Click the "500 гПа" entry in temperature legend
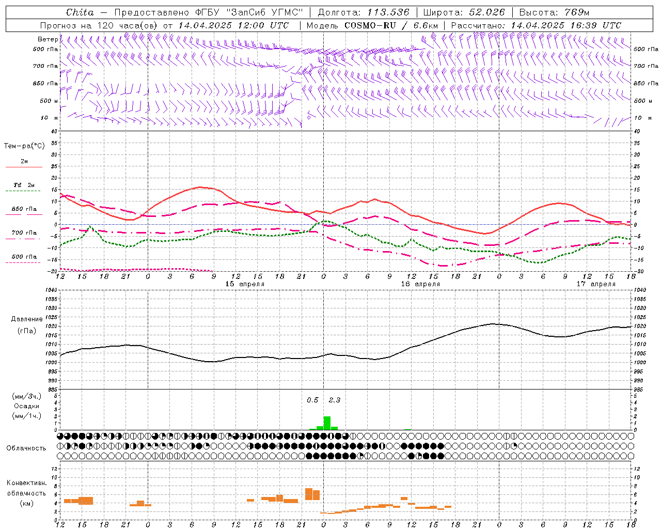 tap(24, 256)
